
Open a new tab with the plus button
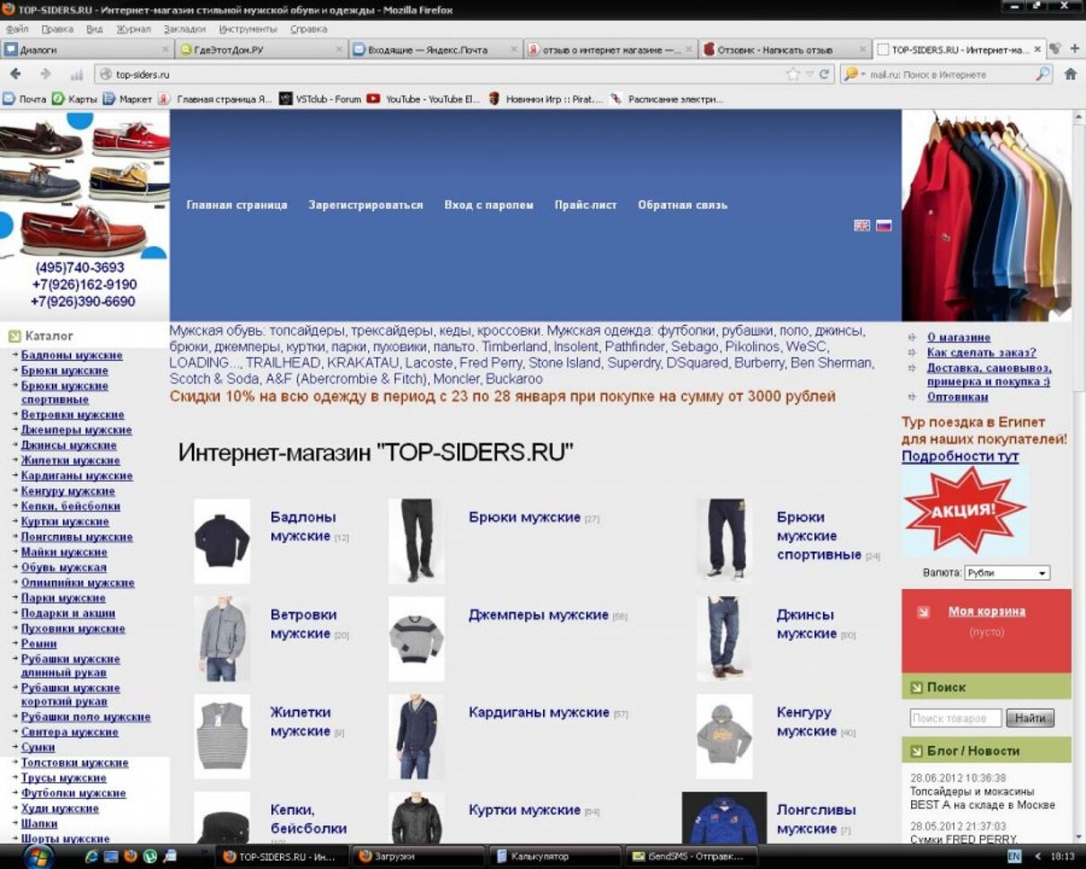pos(1074,48)
